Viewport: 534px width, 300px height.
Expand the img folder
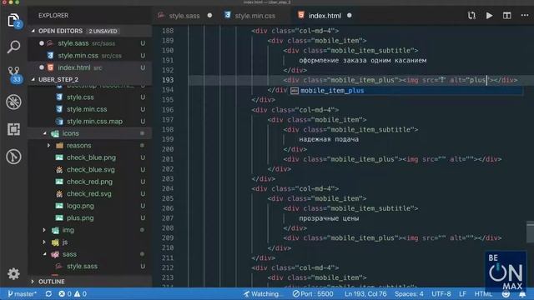coord(68,230)
